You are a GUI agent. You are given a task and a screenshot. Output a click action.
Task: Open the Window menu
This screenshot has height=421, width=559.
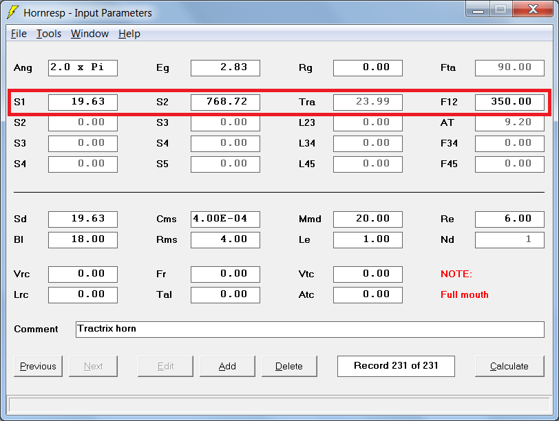89,34
